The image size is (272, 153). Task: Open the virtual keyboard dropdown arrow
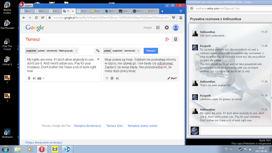(43, 78)
